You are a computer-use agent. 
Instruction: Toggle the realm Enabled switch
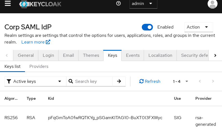[147, 27]
